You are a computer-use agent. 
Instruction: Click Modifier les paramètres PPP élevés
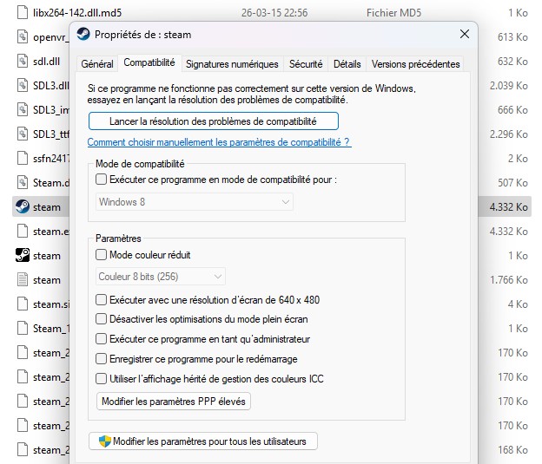175,402
